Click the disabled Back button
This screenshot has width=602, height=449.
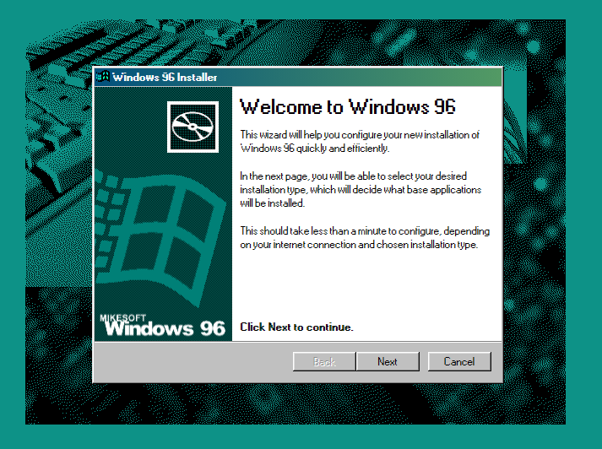324,361
